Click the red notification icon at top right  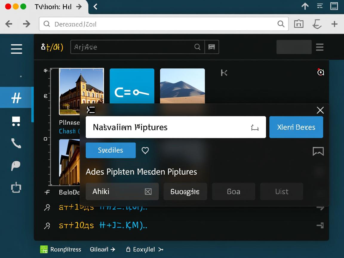click(320, 72)
